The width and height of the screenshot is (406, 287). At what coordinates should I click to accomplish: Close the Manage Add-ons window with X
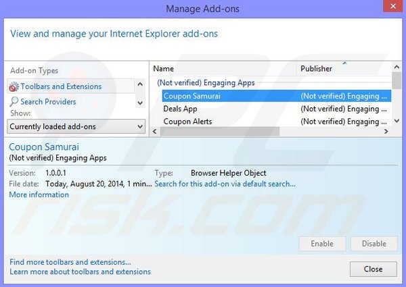coord(392,5)
